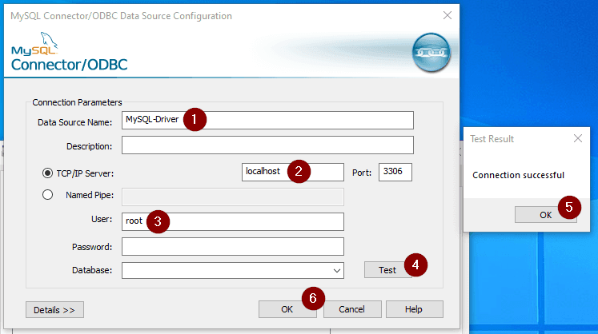Confirm configuration with the main OK button
The image size is (598, 334).
click(x=287, y=309)
